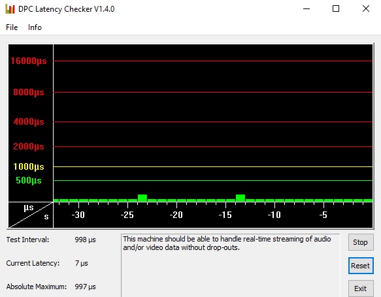This screenshot has height=297, width=381.
Task: Click the Current Latency label
Action: [x=33, y=263]
